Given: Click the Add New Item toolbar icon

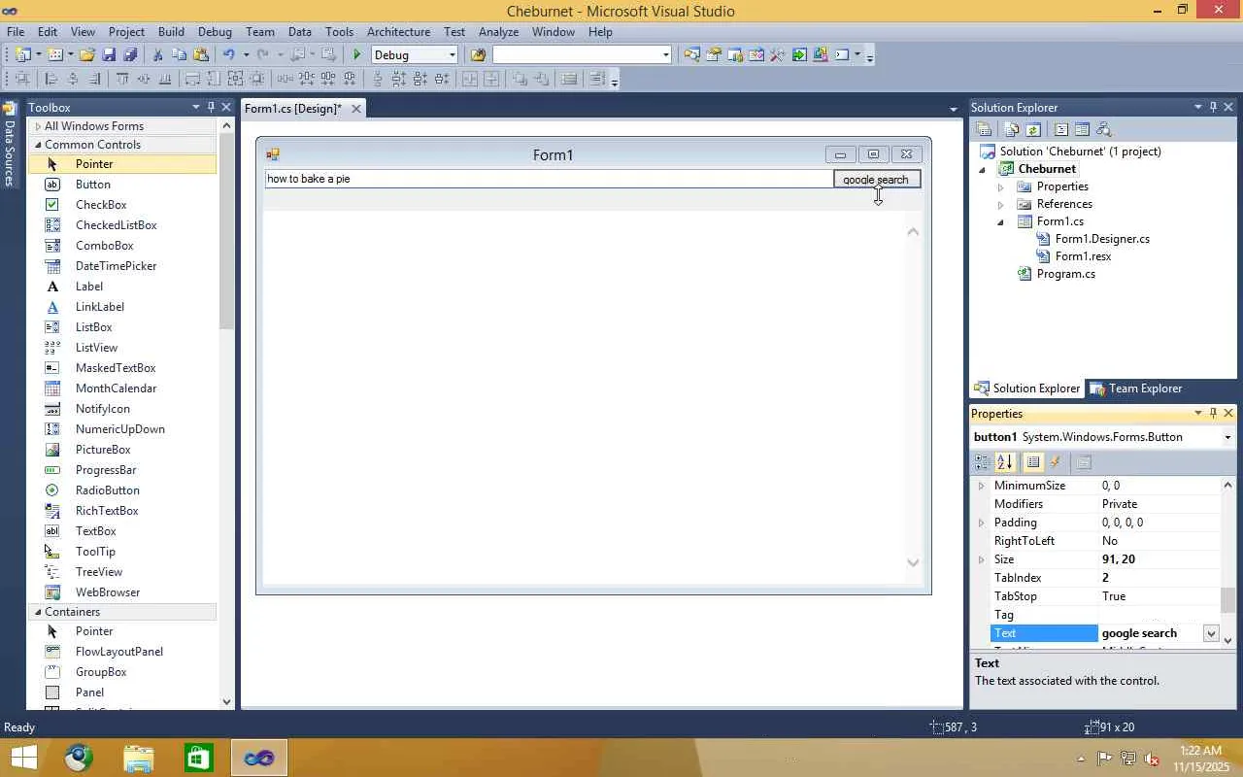Looking at the screenshot, I should click(x=55, y=55).
